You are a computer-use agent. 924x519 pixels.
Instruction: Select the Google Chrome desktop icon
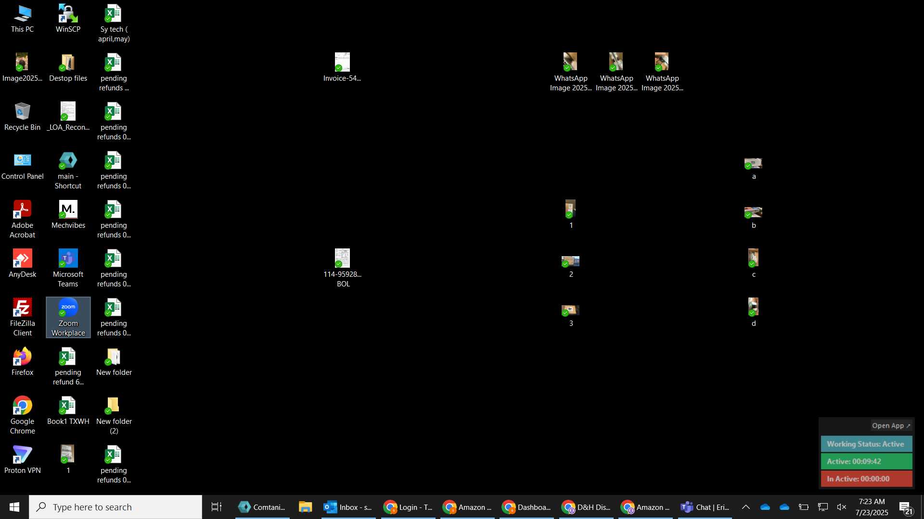[x=22, y=416]
